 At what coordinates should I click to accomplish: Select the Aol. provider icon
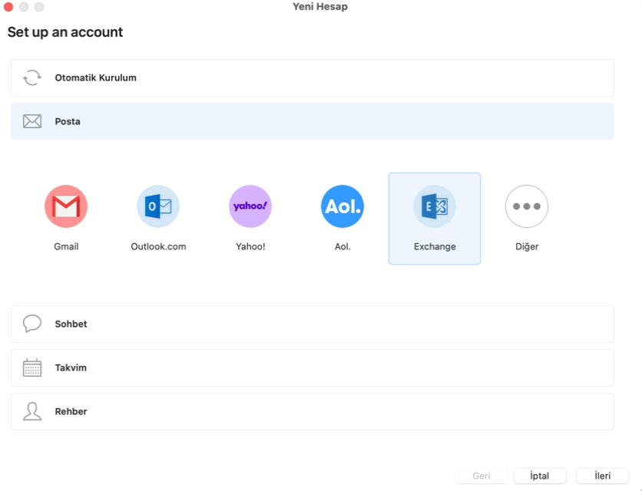coord(343,206)
